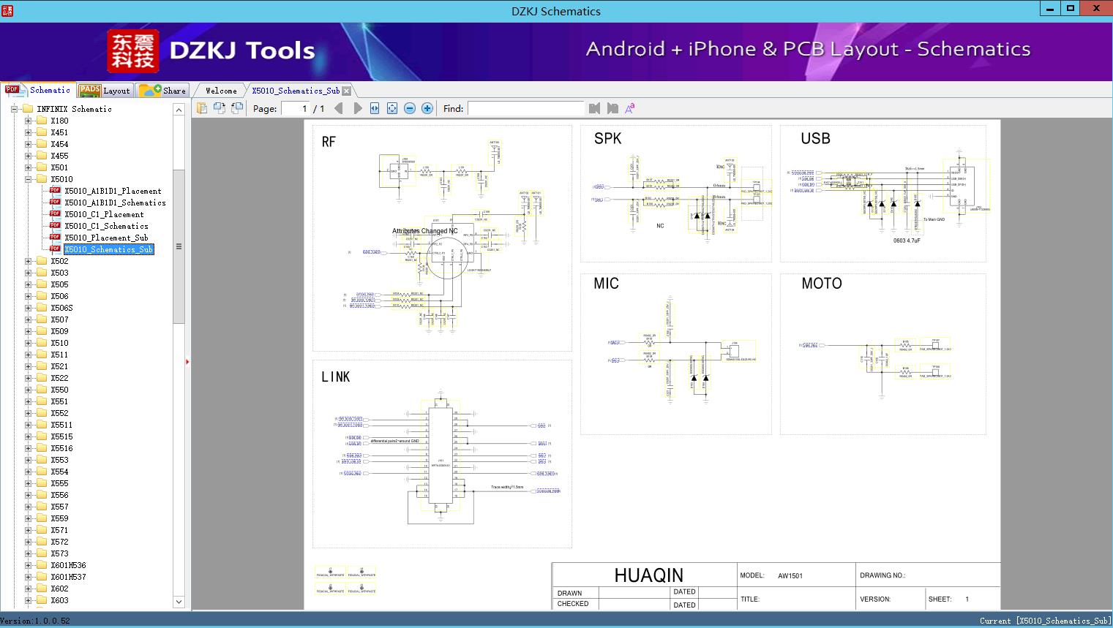The image size is (1113, 628).
Task: Open the X5010_A1B1D1_Placement PDF entry
Action: 111,190
